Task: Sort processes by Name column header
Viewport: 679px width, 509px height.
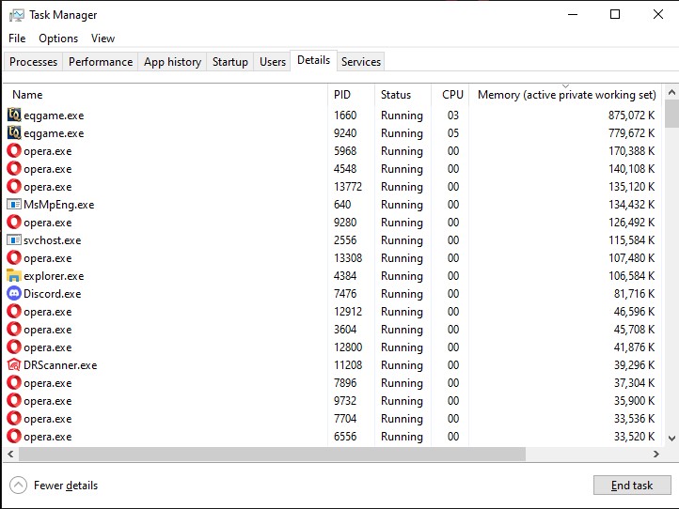Action: click(27, 95)
